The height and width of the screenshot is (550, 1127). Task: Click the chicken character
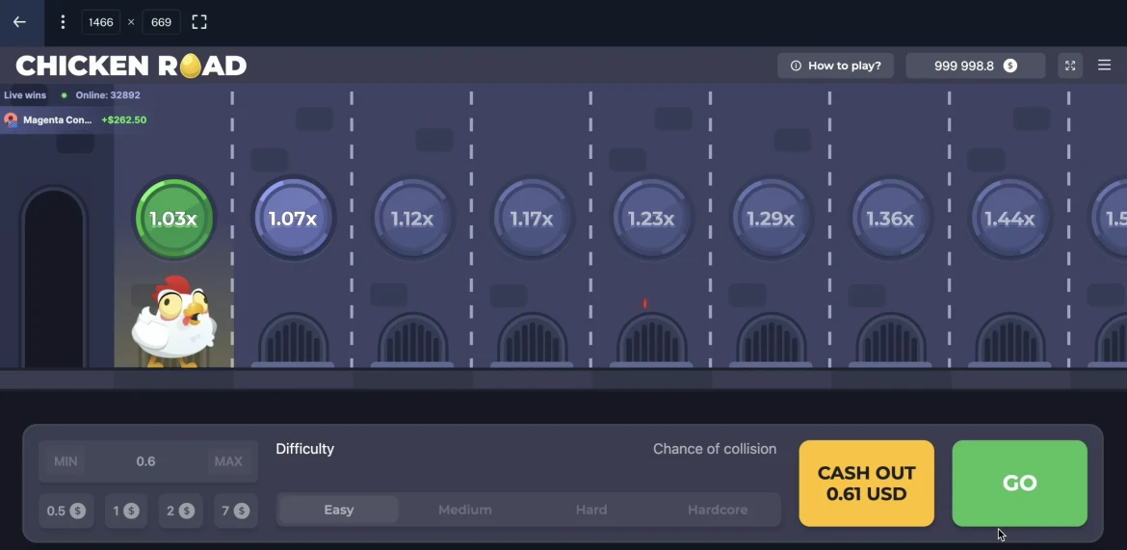(173, 322)
